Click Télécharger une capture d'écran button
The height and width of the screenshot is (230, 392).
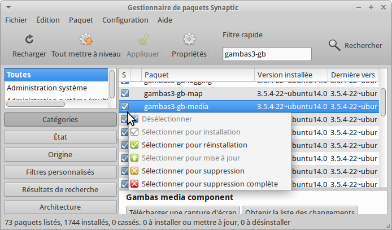[183, 210]
